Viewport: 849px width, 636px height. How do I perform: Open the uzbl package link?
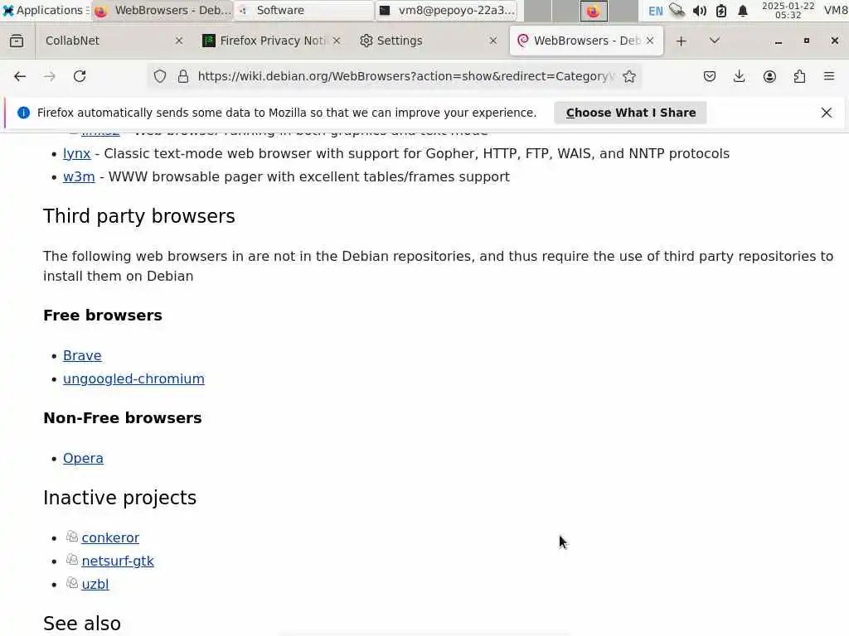pos(95,584)
